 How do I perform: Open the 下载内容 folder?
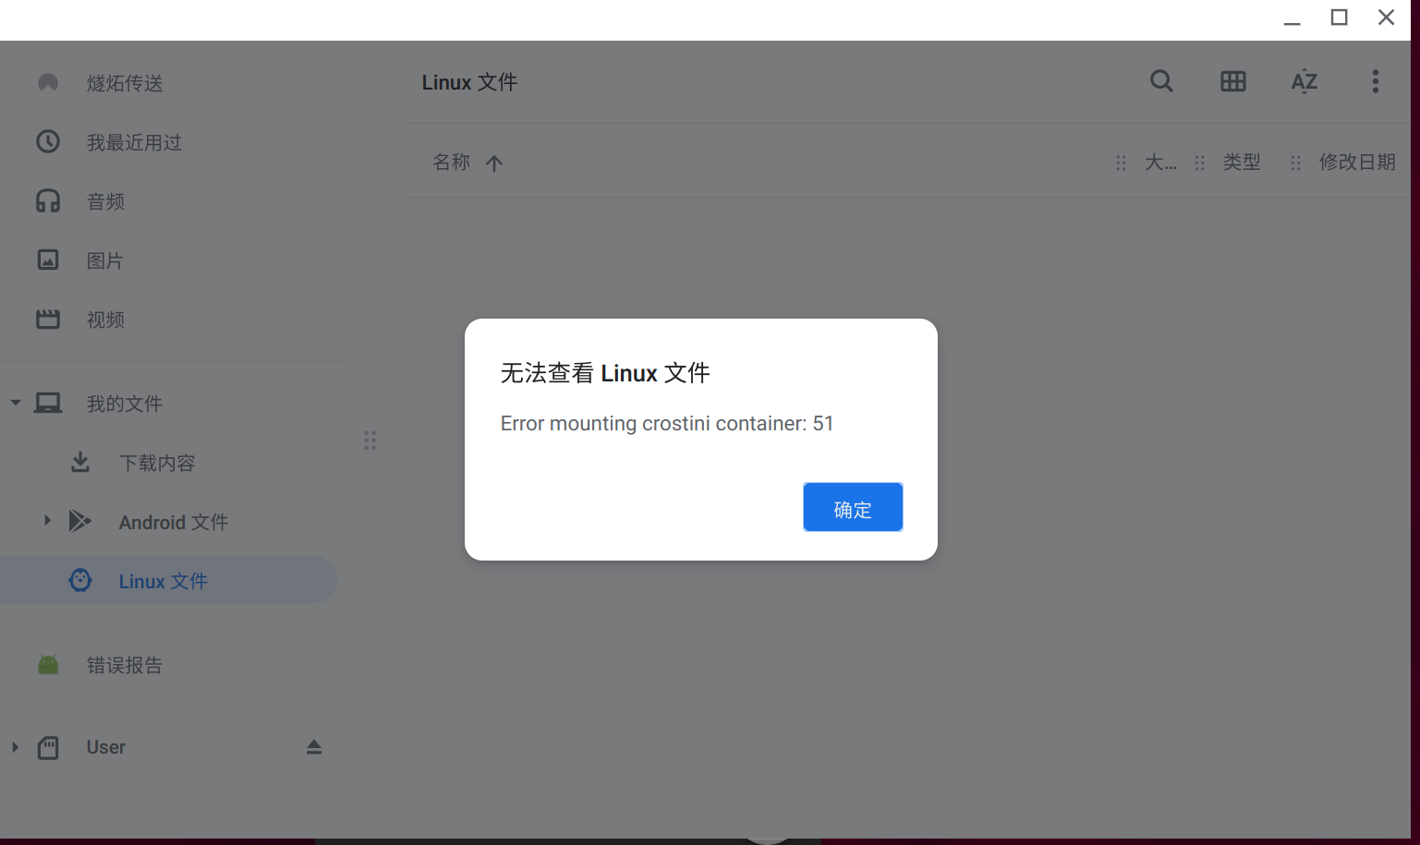pyautogui.click(x=157, y=463)
